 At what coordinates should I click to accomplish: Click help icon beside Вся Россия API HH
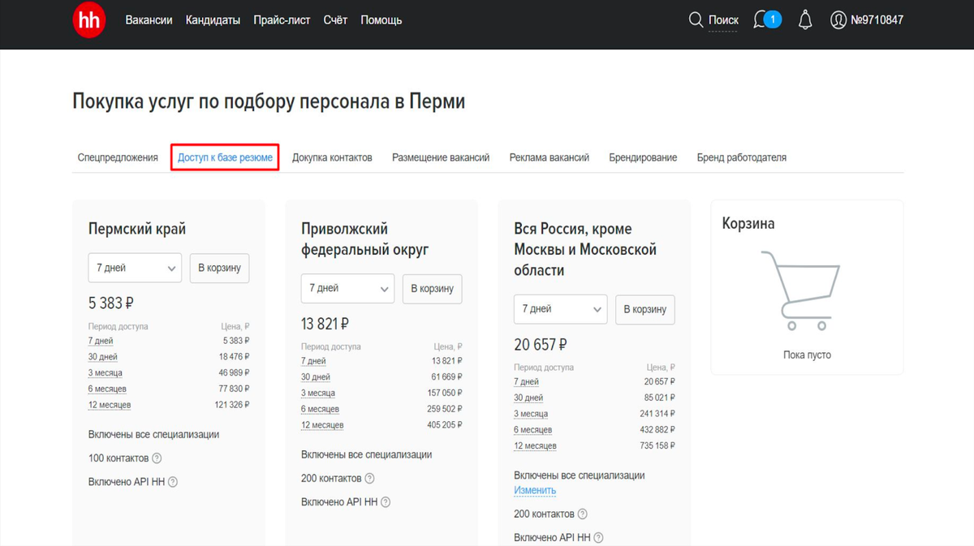point(598,538)
